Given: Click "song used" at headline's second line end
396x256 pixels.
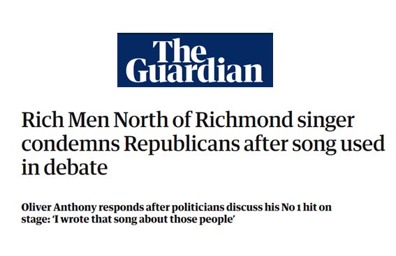Looking at the screenshot, I should [x=339, y=145].
